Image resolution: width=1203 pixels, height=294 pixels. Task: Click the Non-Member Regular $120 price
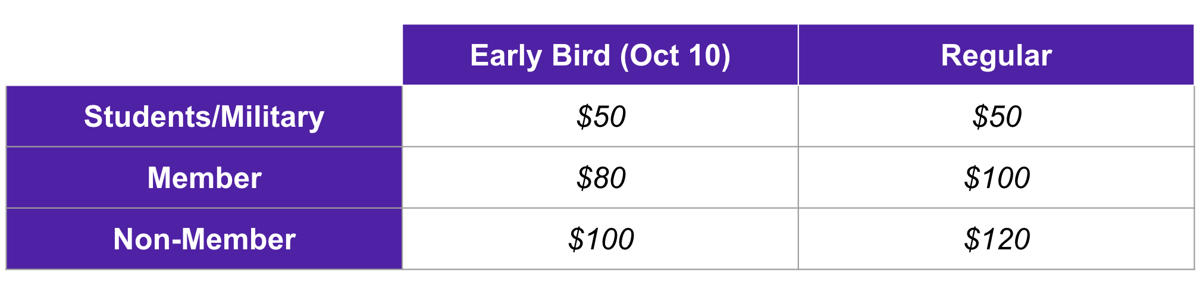coord(997,239)
